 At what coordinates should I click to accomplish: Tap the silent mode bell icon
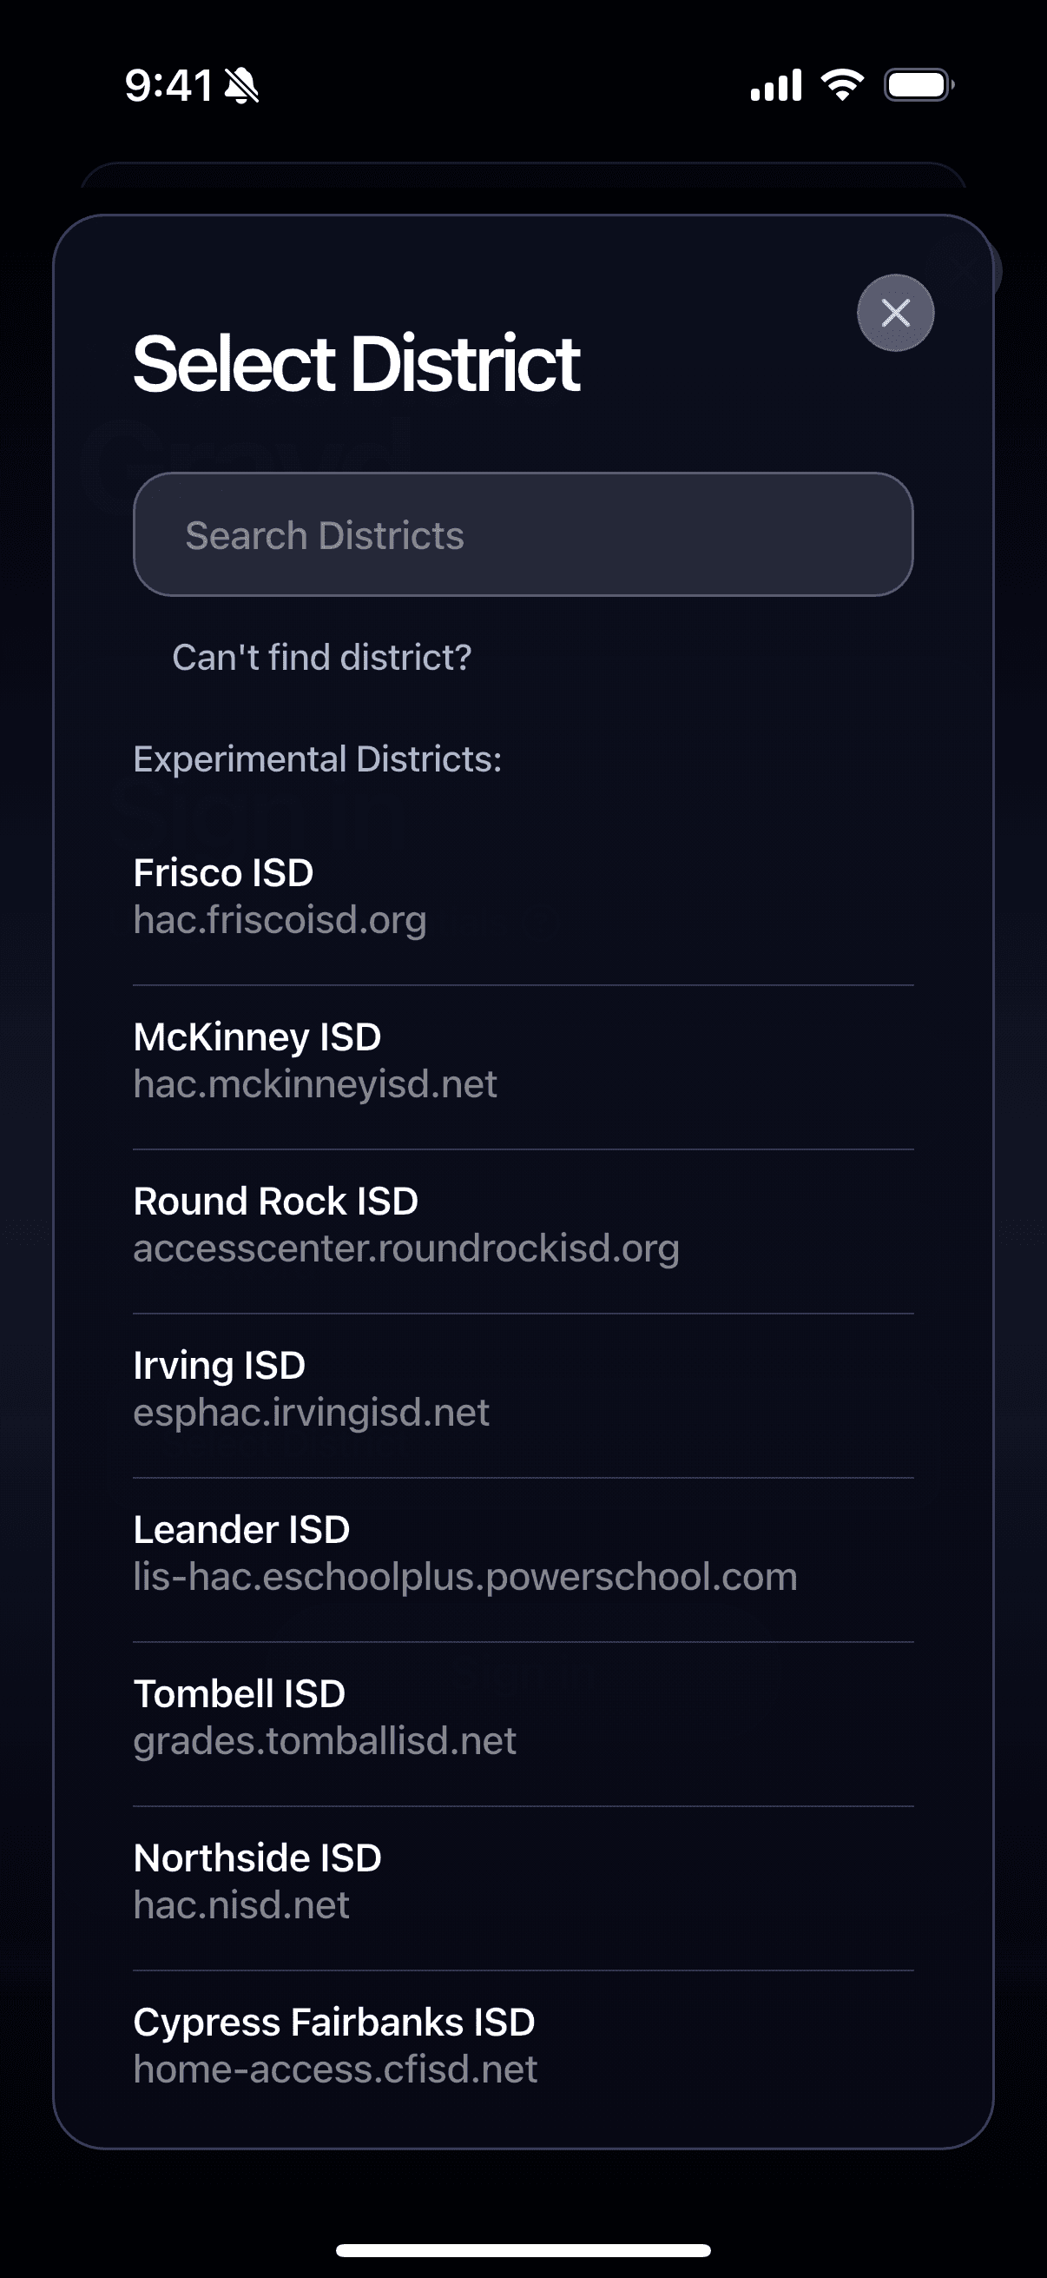pyautogui.click(x=241, y=87)
